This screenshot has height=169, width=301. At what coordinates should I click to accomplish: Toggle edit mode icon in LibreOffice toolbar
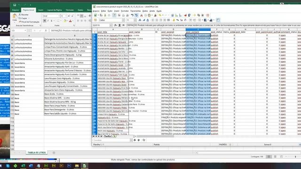[114, 15]
